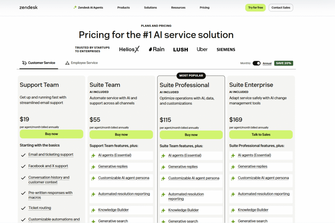Click the checkmark beside Email and ticketing support

(x=23, y=154)
